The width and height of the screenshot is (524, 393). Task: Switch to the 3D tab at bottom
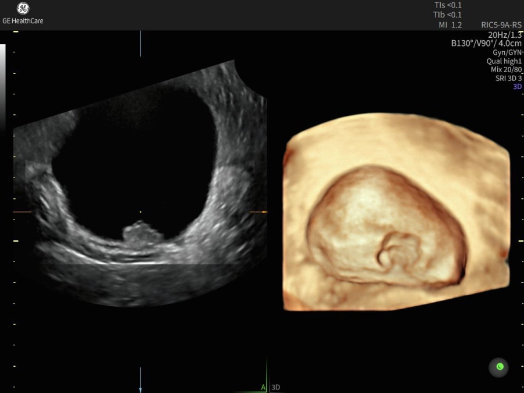tap(277, 387)
